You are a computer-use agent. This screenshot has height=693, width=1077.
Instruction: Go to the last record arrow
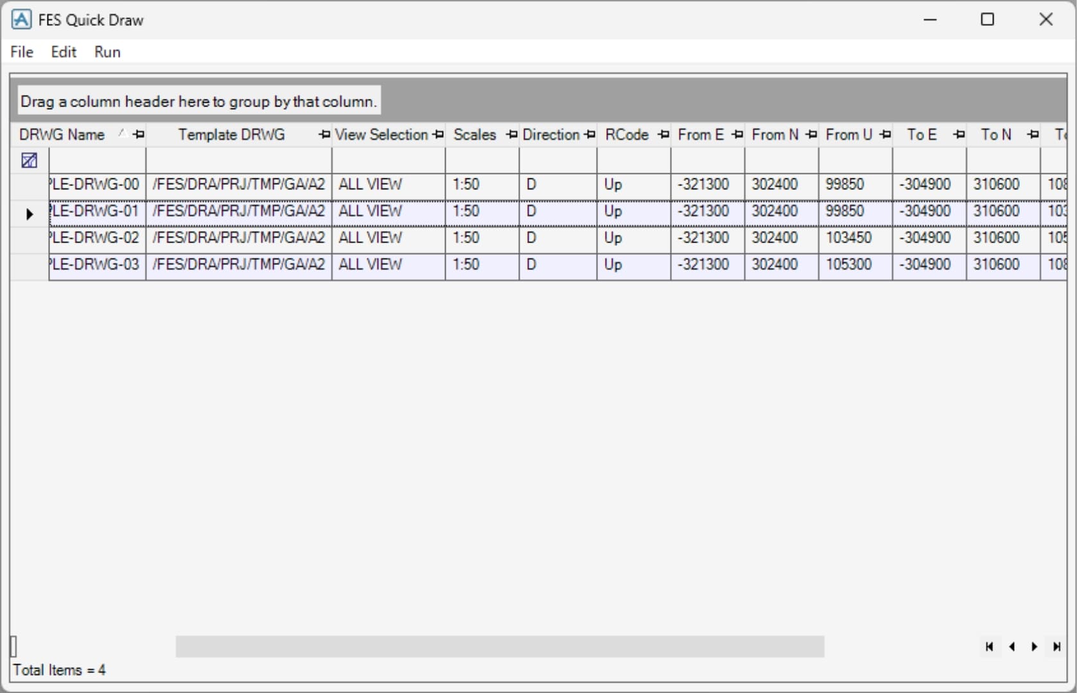coord(1056,647)
